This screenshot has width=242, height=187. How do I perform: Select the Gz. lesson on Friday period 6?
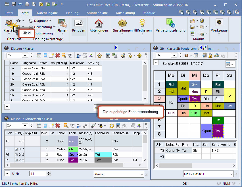(218, 120)
